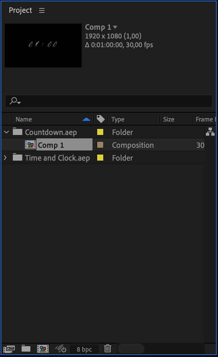Click the Comp 1 label color swatch

100,145
